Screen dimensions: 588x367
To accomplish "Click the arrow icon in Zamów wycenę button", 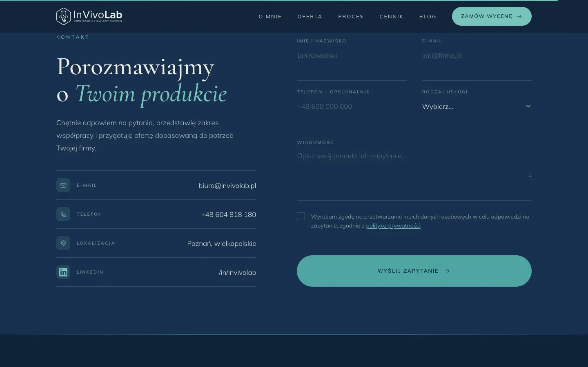I will (519, 16).
